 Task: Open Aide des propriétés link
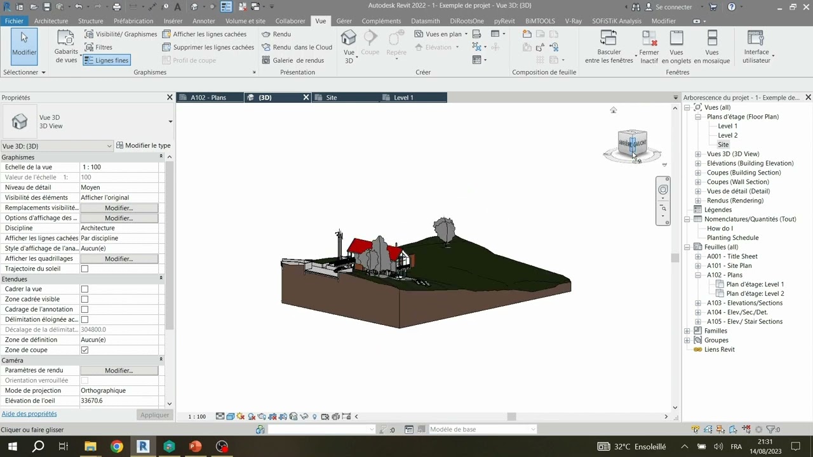point(29,414)
